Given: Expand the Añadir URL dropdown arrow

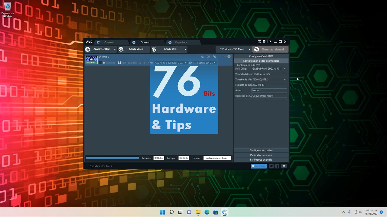Looking at the screenshot, I should (185, 49).
